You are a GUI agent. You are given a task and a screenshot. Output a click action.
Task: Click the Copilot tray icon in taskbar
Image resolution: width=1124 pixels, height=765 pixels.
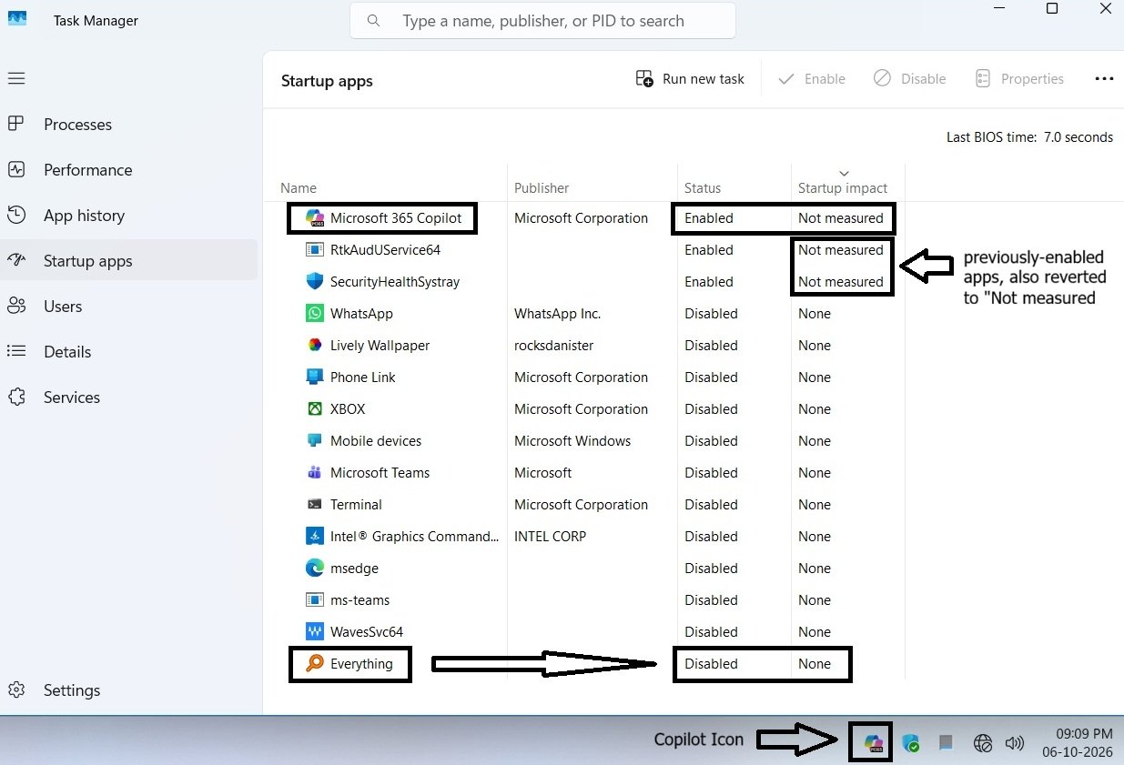873,743
